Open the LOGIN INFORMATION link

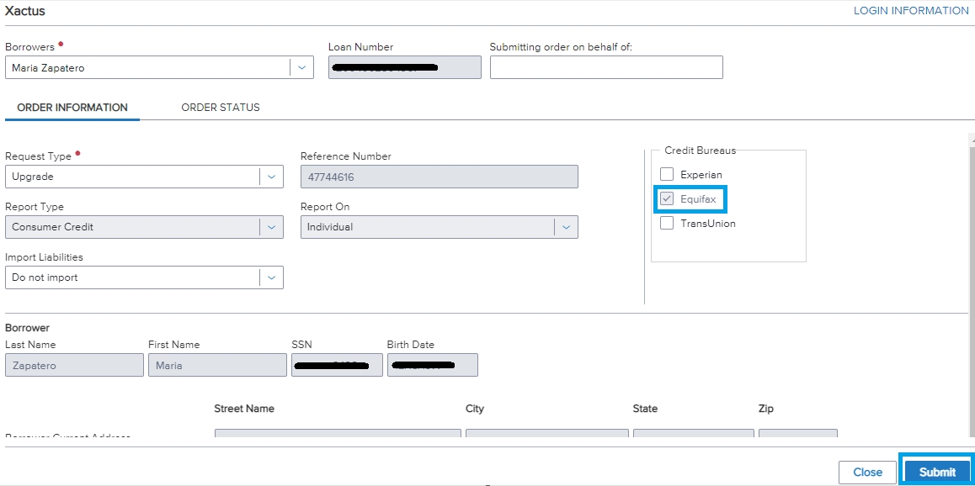pos(910,11)
